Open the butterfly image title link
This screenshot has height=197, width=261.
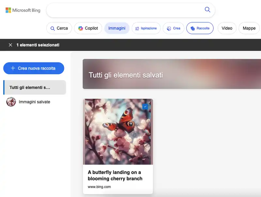click(115, 175)
